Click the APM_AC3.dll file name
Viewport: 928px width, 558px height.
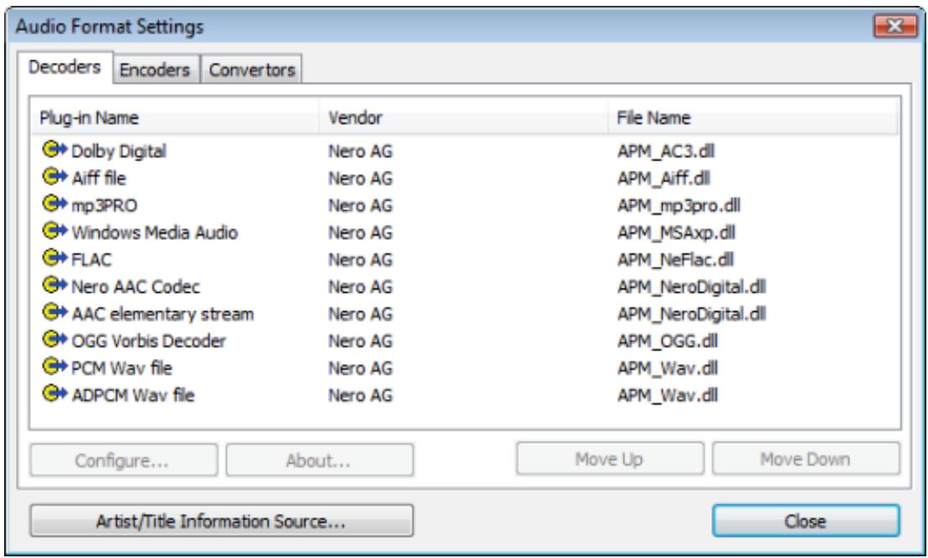pyautogui.click(x=666, y=151)
